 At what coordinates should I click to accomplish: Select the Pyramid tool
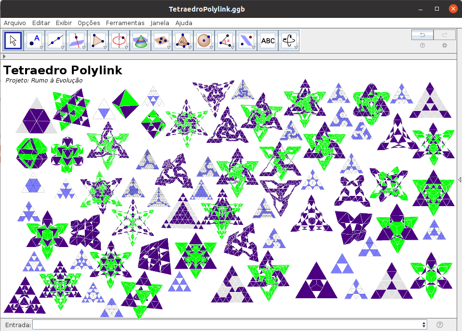183,41
